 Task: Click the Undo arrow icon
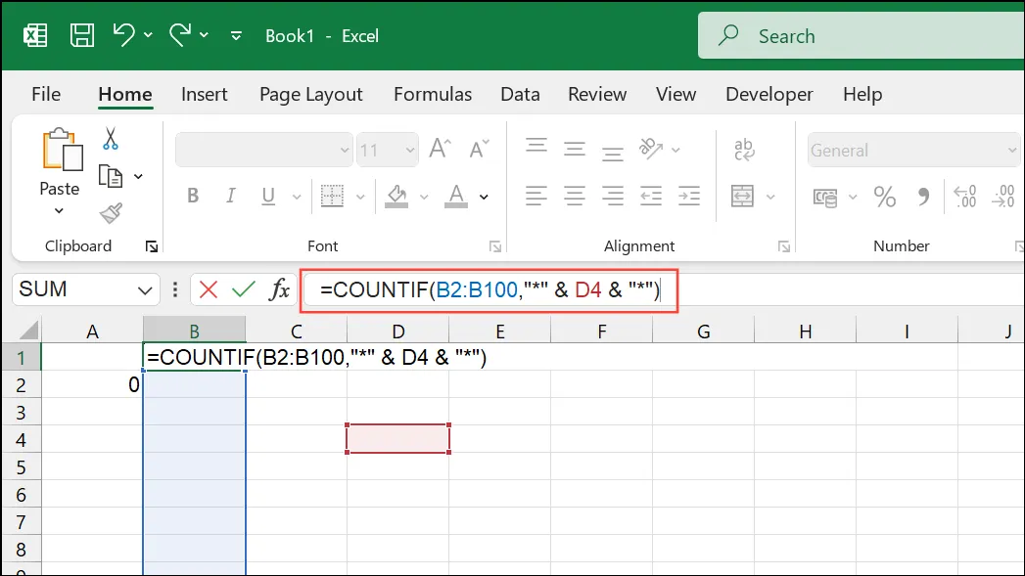(123, 34)
